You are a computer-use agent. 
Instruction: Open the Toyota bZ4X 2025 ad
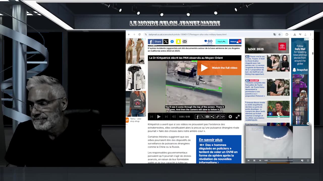tap(267, 46)
